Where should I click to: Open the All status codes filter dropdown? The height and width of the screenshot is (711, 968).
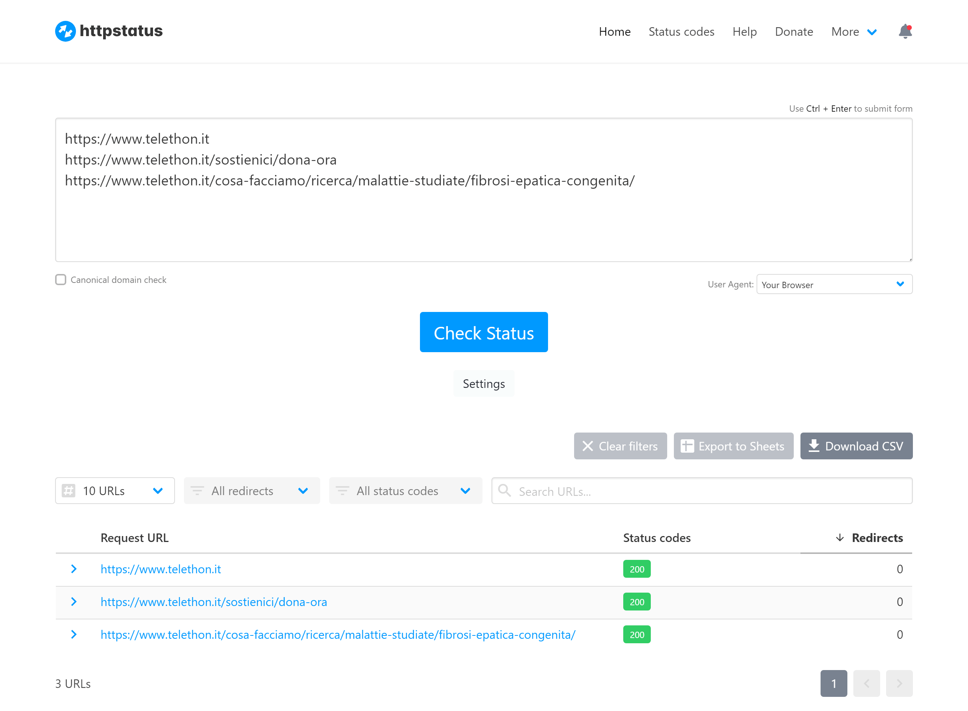click(405, 491)
